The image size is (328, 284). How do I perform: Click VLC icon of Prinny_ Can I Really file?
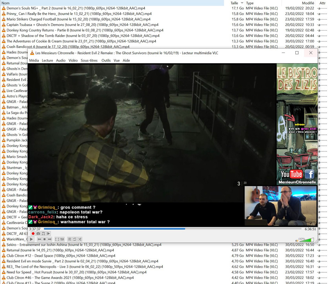click(x=4, y=13)
